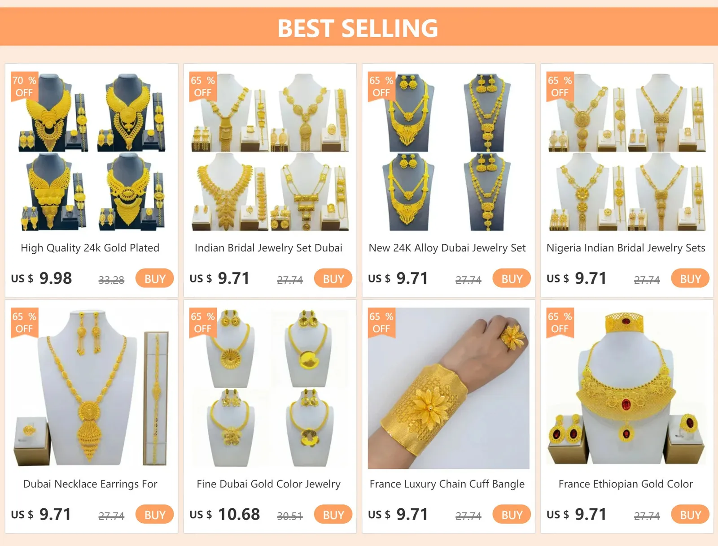Click BUY for Dubai Necklace Earrings For
The image size is (718, 546).
[x=155, y=515]
